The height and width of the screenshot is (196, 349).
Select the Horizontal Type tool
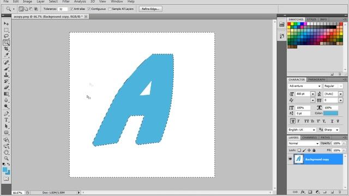tap(6, 120)
